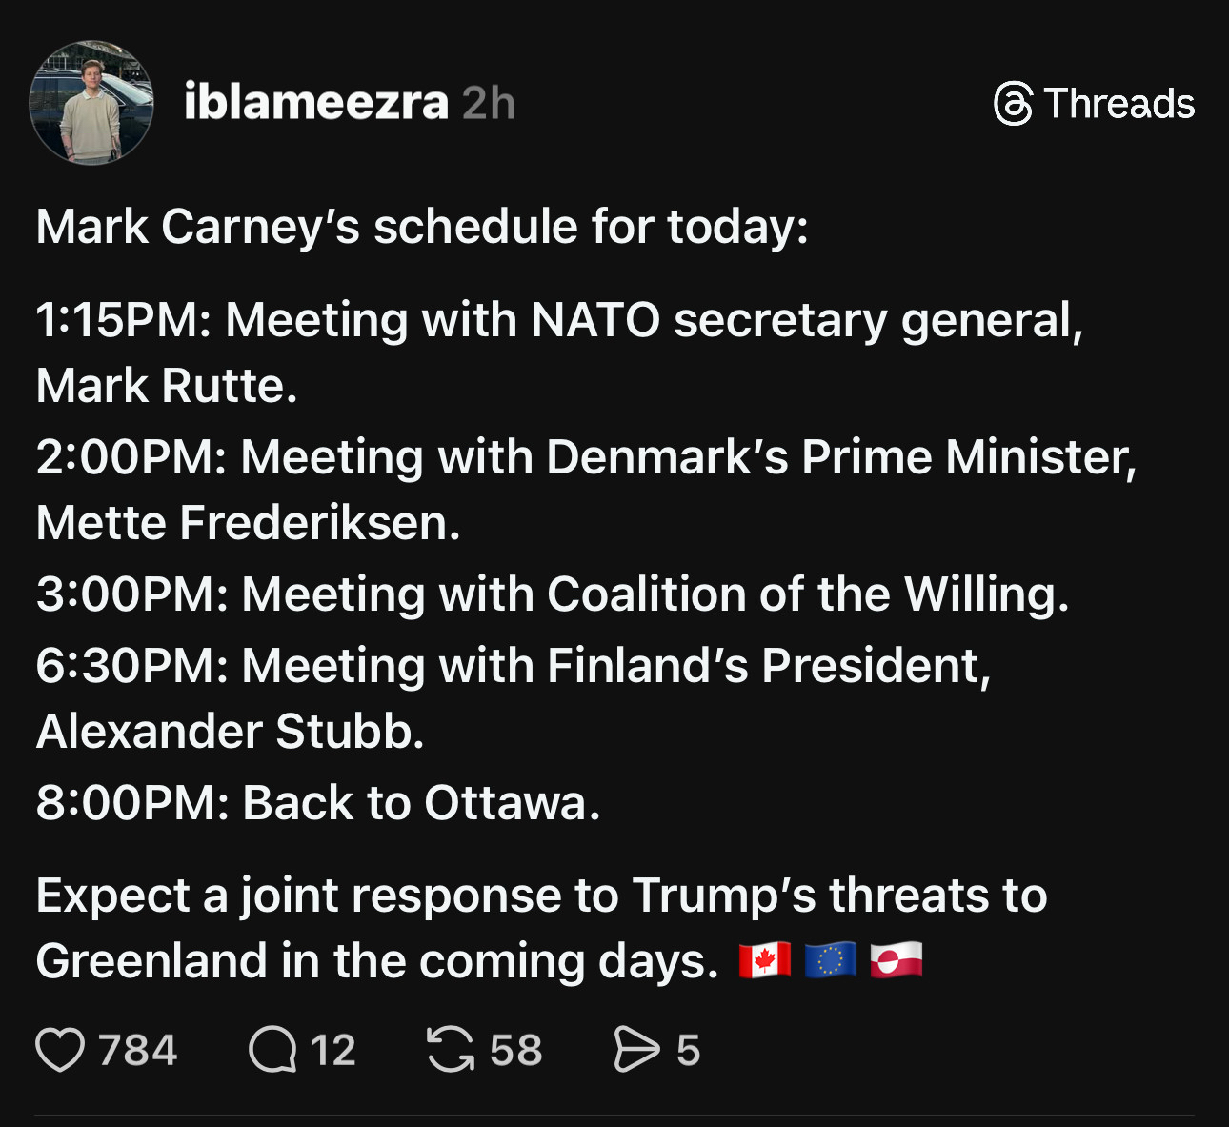Click the share count of 5

point(688,1050)
